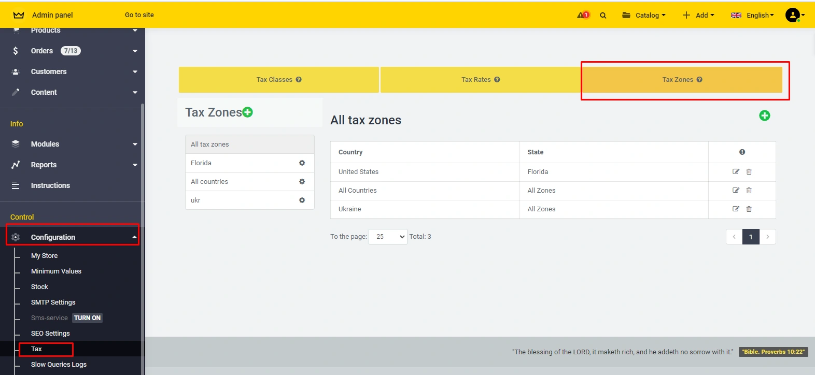815x375 pixels.
Task: Expand the Catalog dropdown in header
Action: (x=643, y=16)
